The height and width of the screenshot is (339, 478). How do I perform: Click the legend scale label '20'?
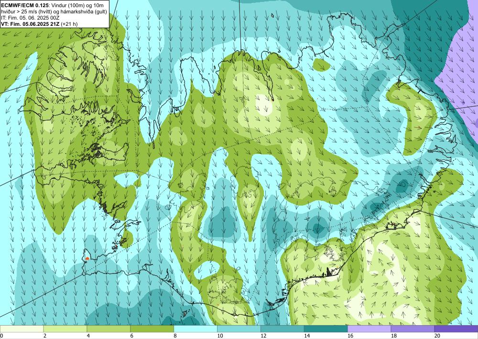437,336
